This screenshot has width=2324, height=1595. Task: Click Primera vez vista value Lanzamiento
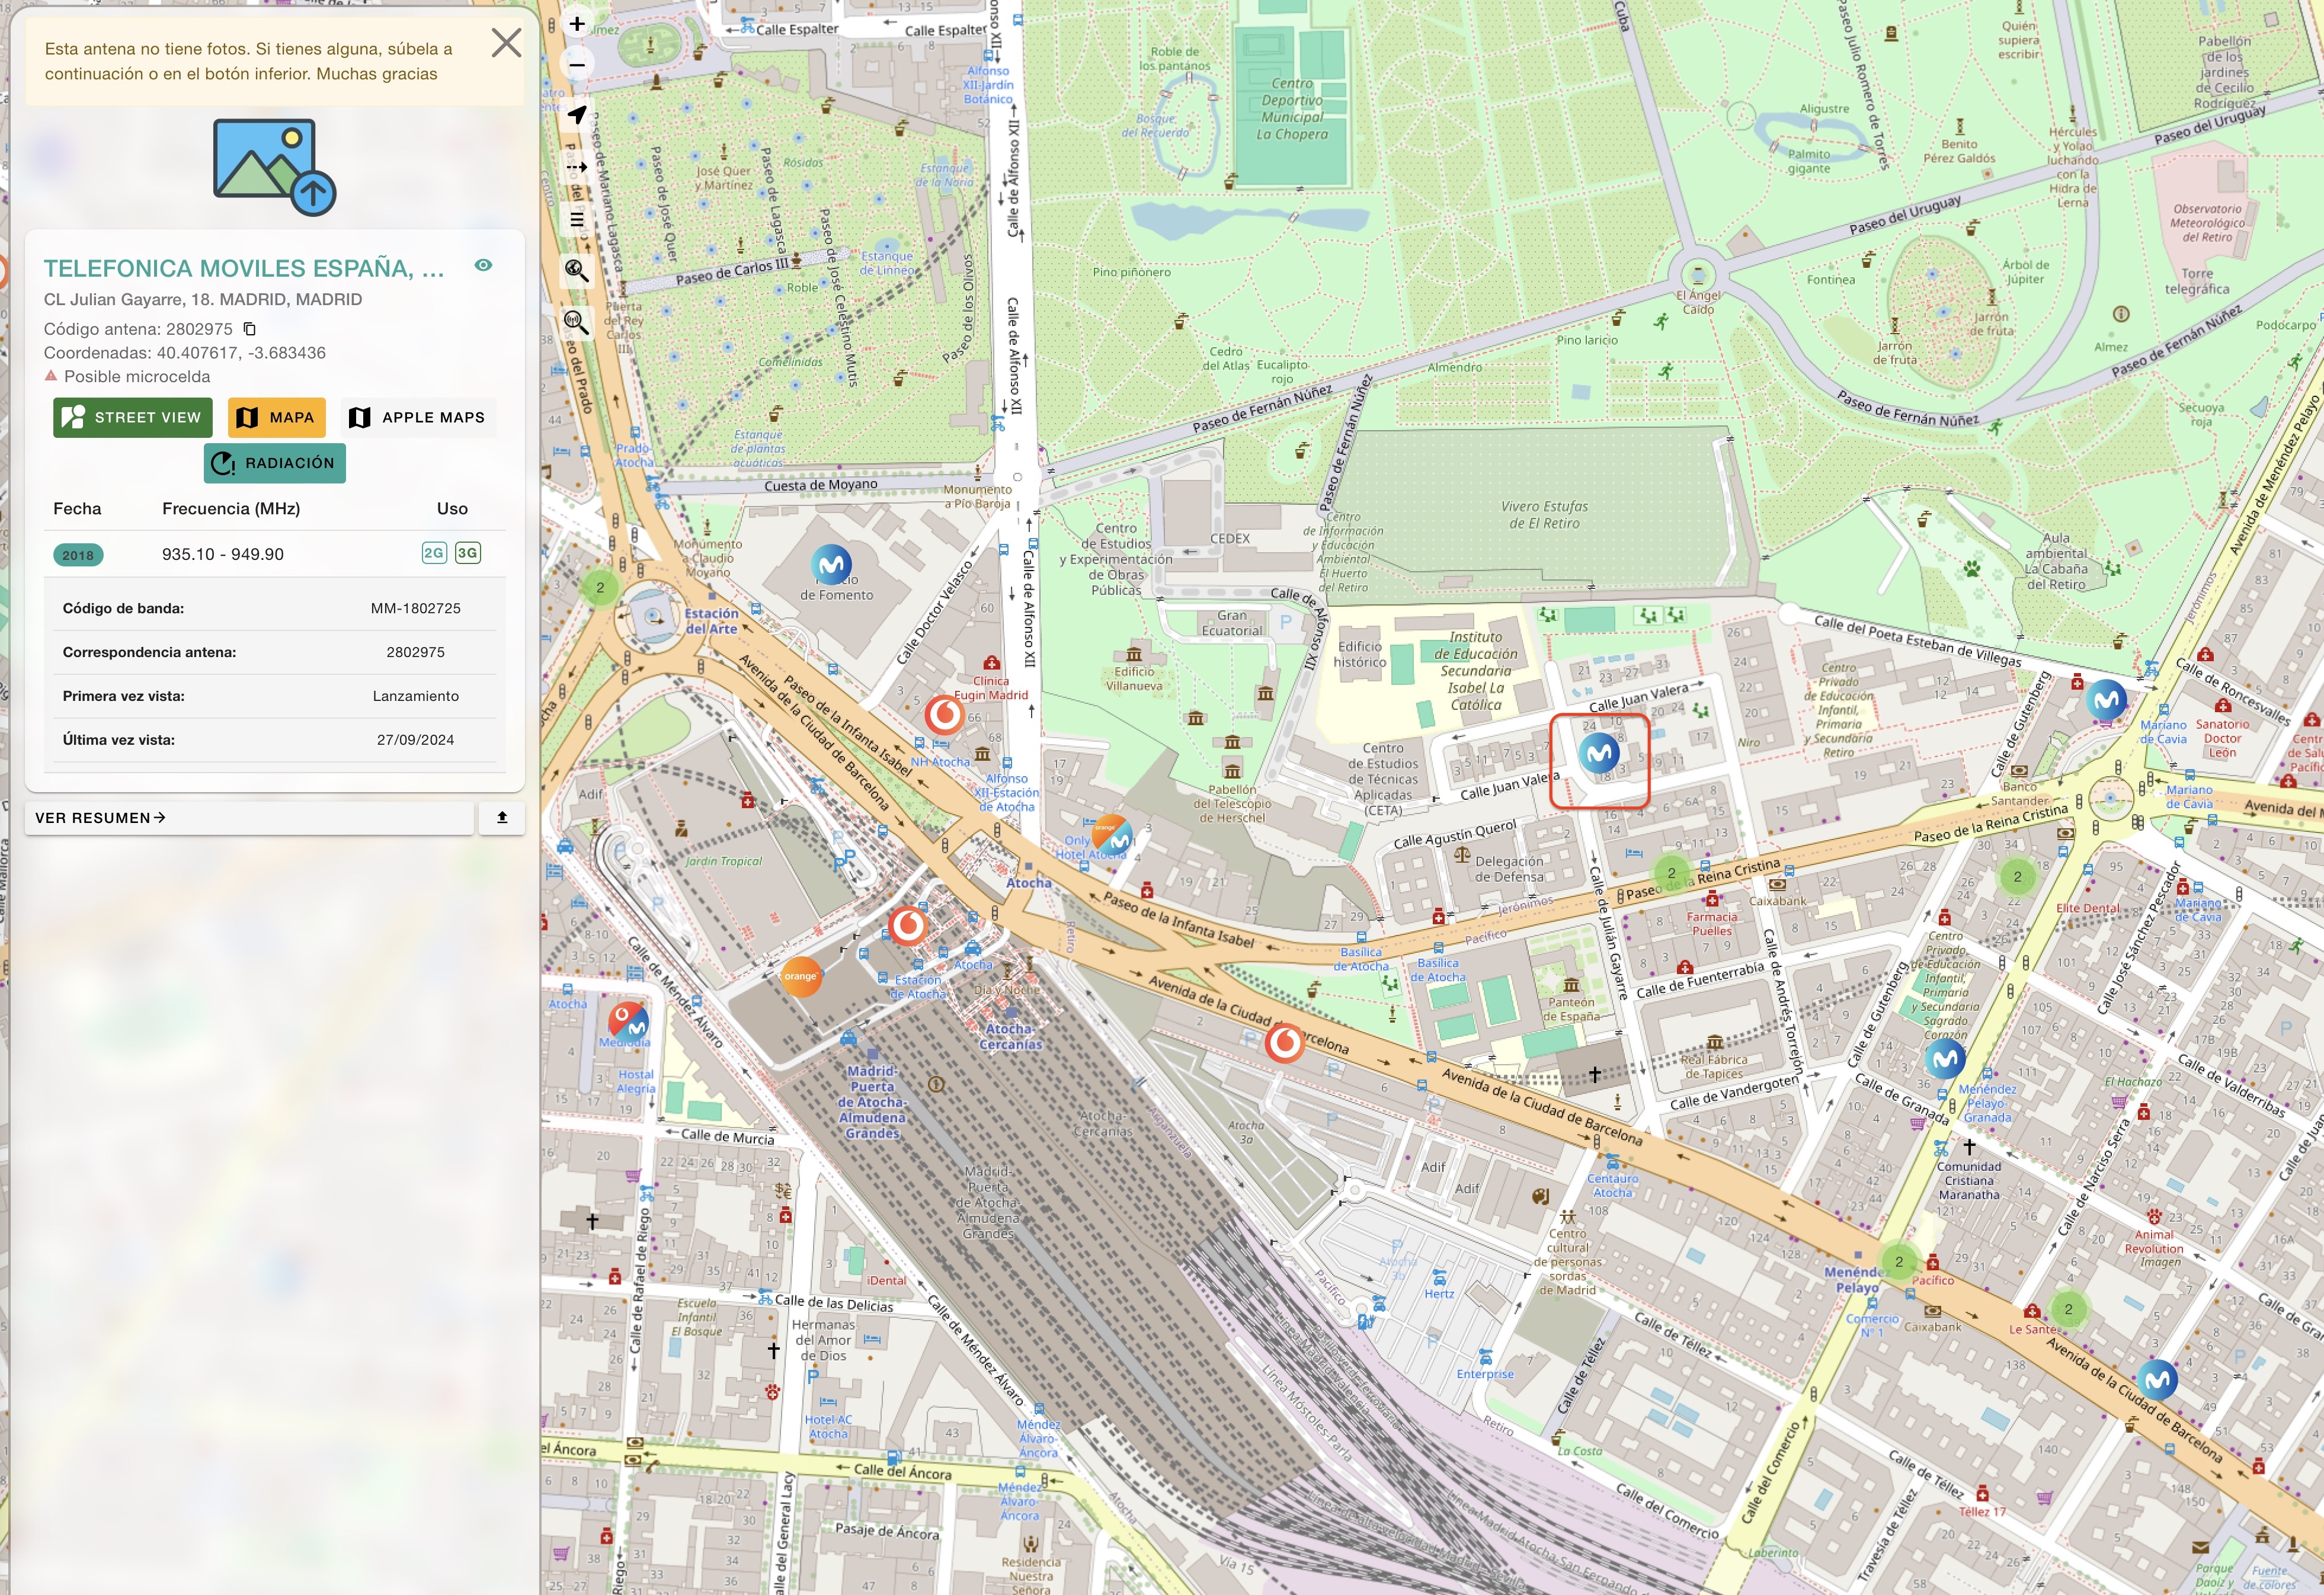(x=415, y=696)
